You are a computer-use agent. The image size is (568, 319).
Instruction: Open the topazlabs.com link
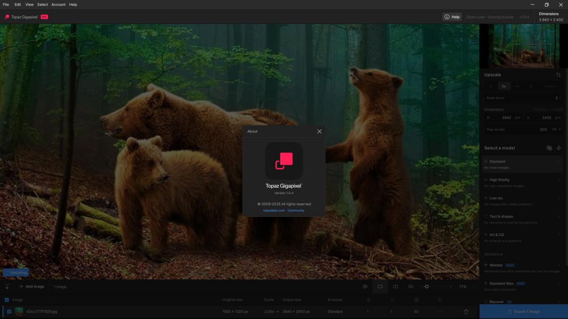click(274, 211)
